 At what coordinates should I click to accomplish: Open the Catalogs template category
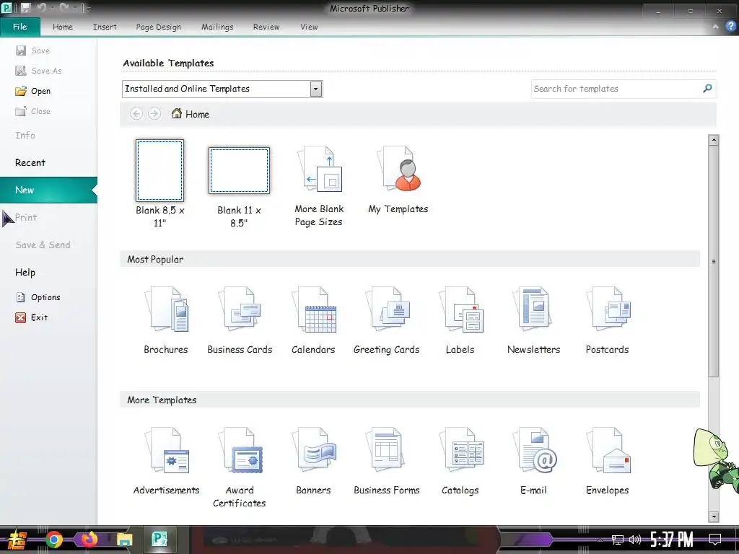pyautogui.click(x=460, y=461)
